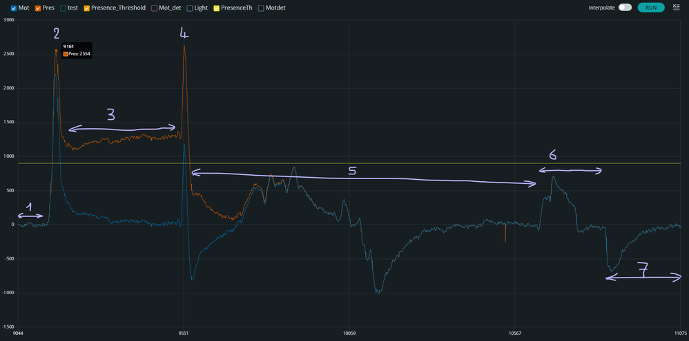Click the 10567 x-axis tick label
This screenshot has width=689, height=341.
515,333
